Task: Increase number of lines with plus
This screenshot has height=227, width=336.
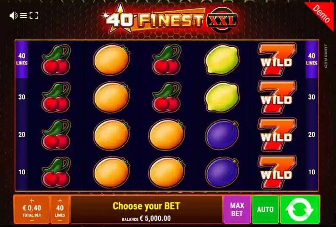Action: tap(60, 201)
